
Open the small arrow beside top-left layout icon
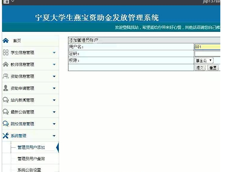tap(13, 1)
